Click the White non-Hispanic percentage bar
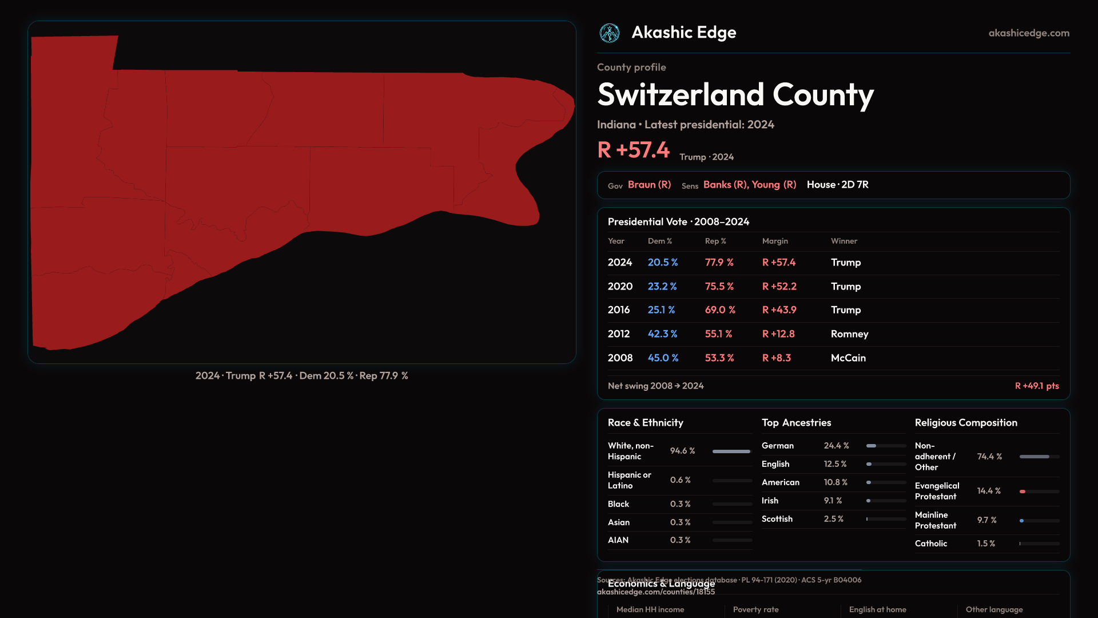The width and height of the screenshot is (1098, 618). coord(731,451)
